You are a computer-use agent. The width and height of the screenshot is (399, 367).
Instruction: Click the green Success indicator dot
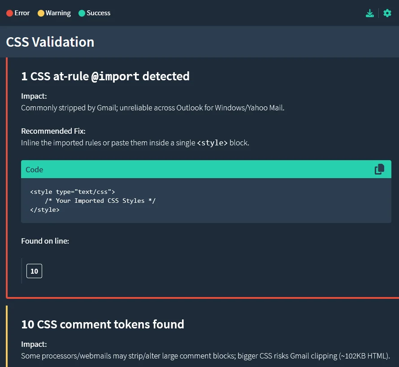tap(82, 13)
